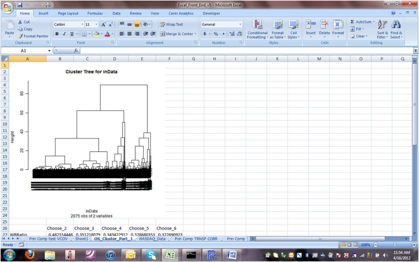Activate the Format Painter brush
This screenshot has width=419, height=262.
click(x=33, y=36)
